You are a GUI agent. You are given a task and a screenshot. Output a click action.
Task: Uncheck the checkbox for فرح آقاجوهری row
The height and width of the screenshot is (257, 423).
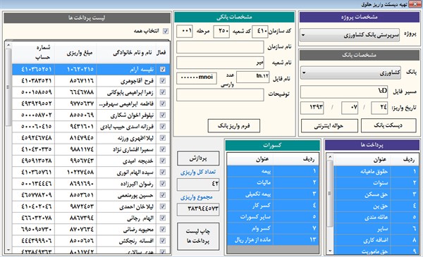pos(163,80)
